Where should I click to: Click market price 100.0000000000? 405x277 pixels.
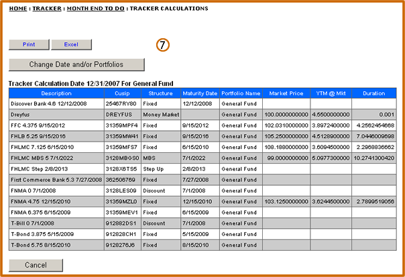(x=286, y=115)
